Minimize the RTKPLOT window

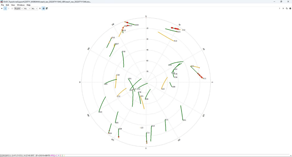[x=274, y=2]
